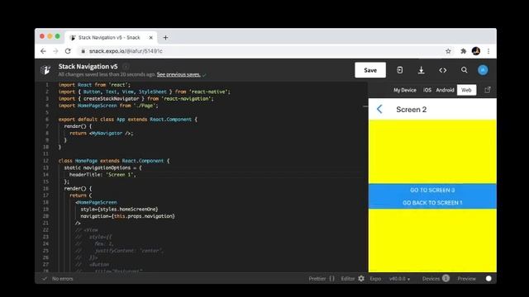Click the GO TO SCREEN 3 button

pyautogui.click(x=432, y=190)
